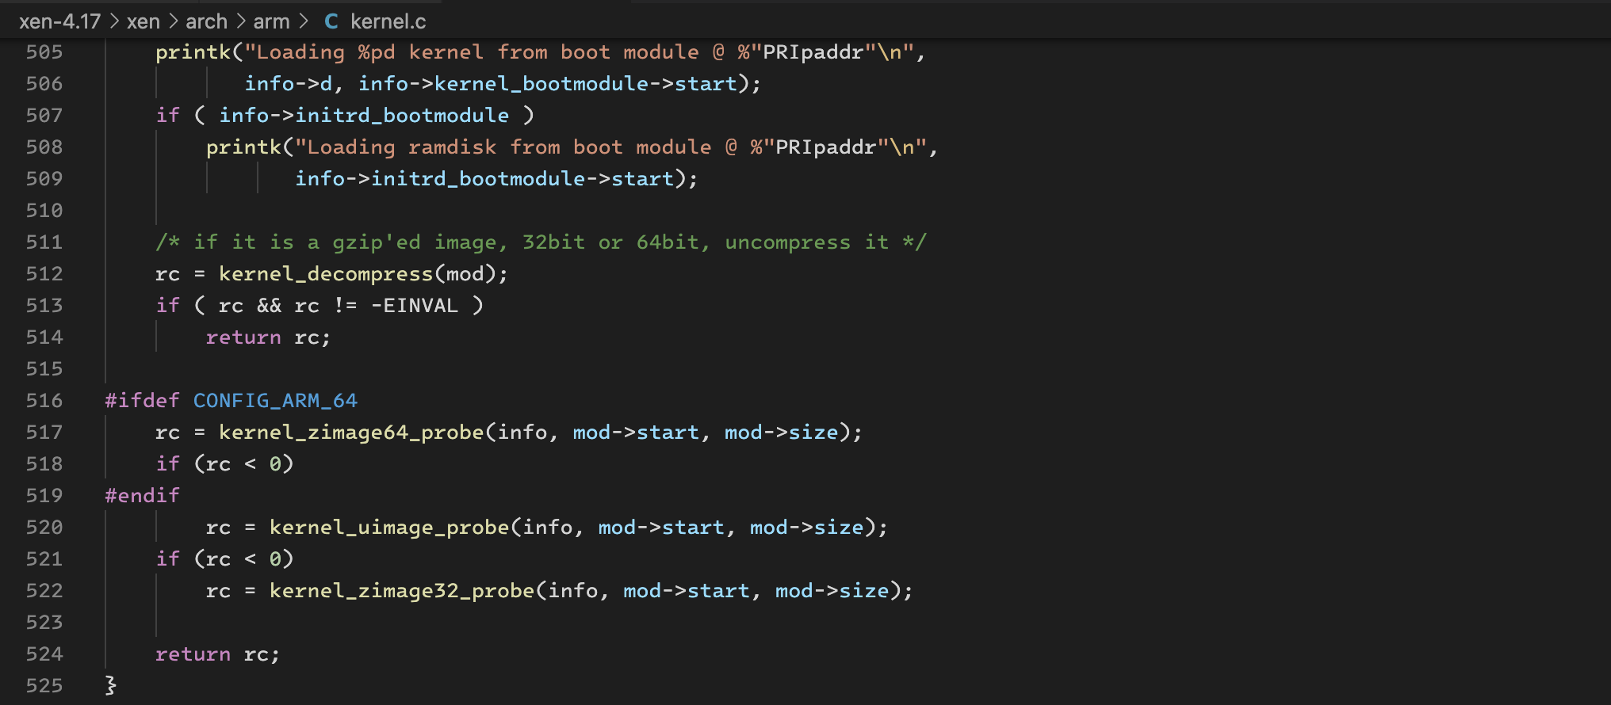Click 'if (rc < 0)' on line 518
The height and width of the screenshot is (705, 1611).
224,464
